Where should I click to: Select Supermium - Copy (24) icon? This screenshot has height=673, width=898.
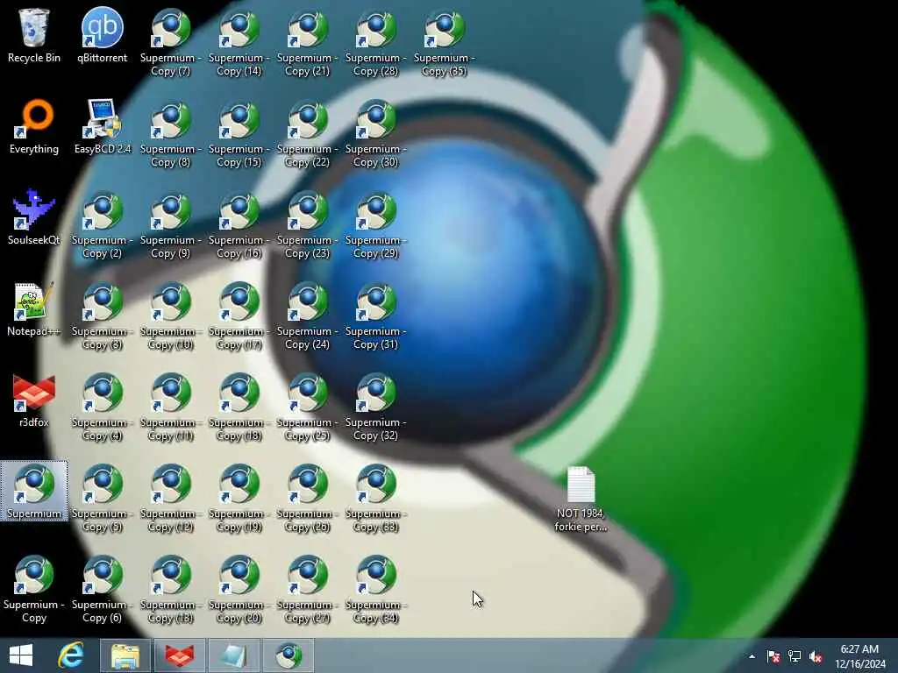coord(307,315)
